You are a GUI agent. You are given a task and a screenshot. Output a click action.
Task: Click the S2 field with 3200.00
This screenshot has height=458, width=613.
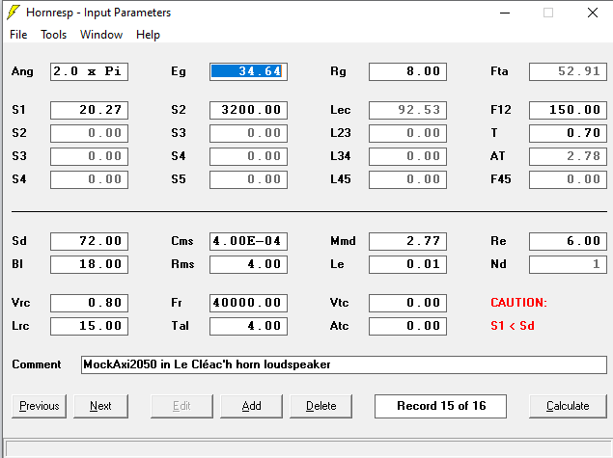[248, 110]
